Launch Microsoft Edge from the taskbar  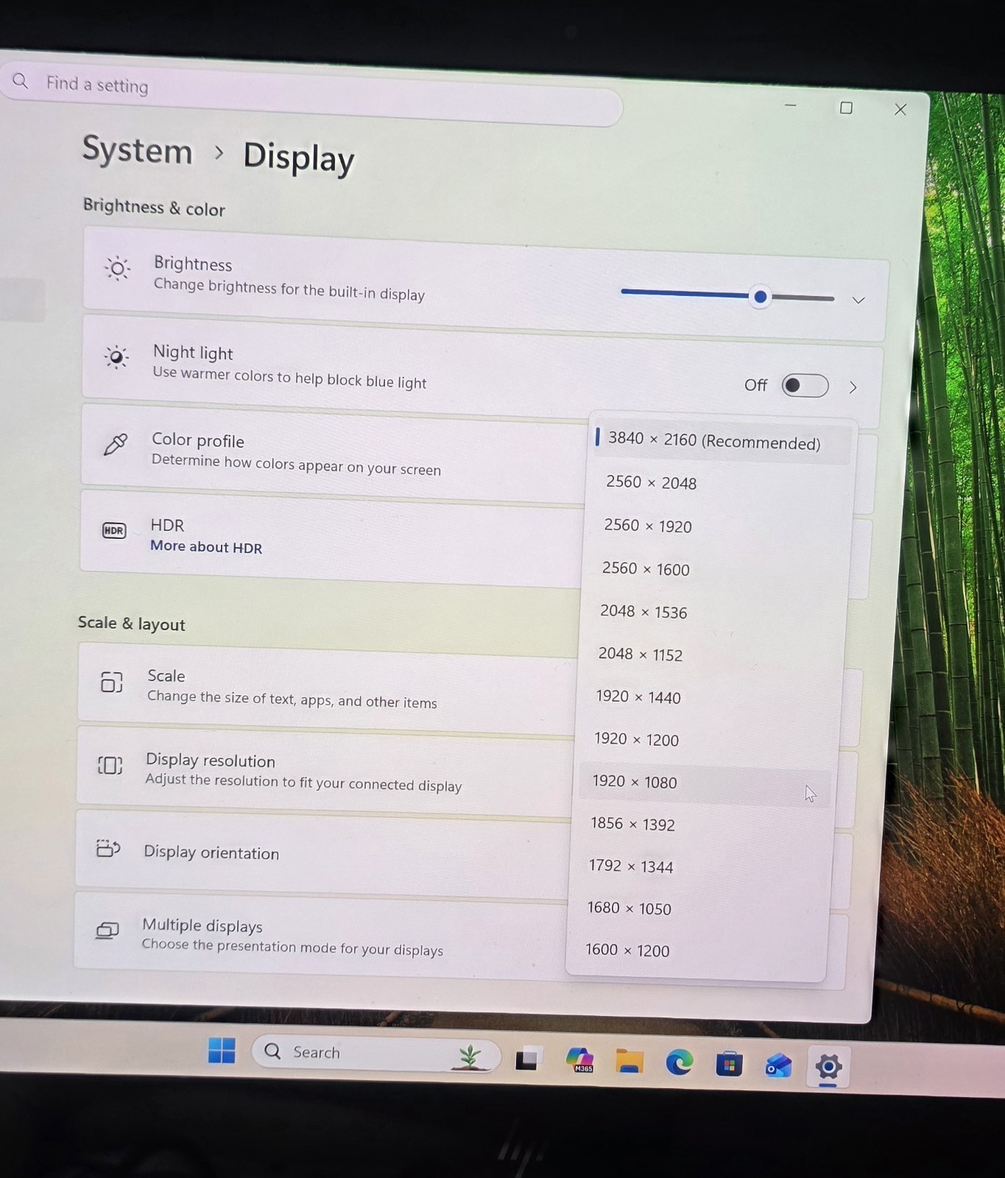click(x=679, y=1062)
